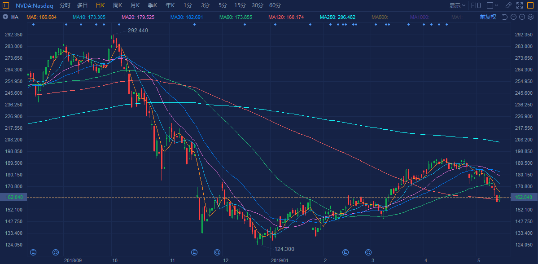Click the E earnings marker in mid-November
This screenshot has width=538, height=264.
pos(194,252)
